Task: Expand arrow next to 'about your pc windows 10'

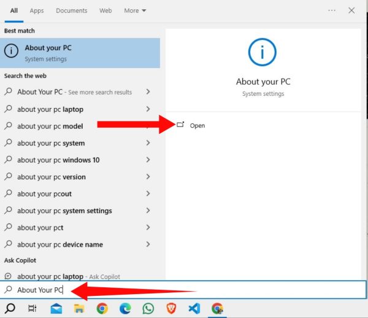Action: tap(148, 160)
